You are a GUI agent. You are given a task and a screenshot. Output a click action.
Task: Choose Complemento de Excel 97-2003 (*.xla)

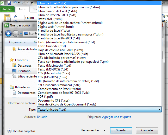tap(99, 93)
